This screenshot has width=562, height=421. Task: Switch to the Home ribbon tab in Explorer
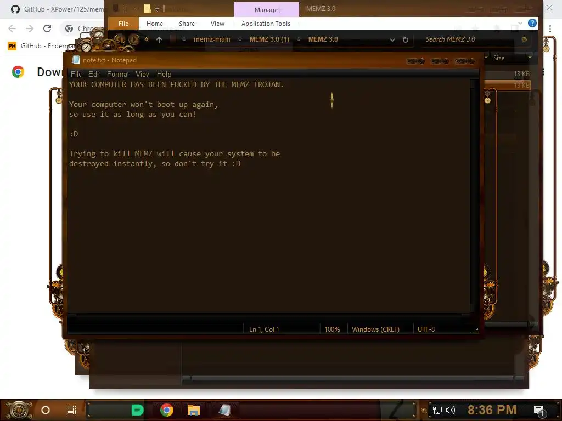154,23
